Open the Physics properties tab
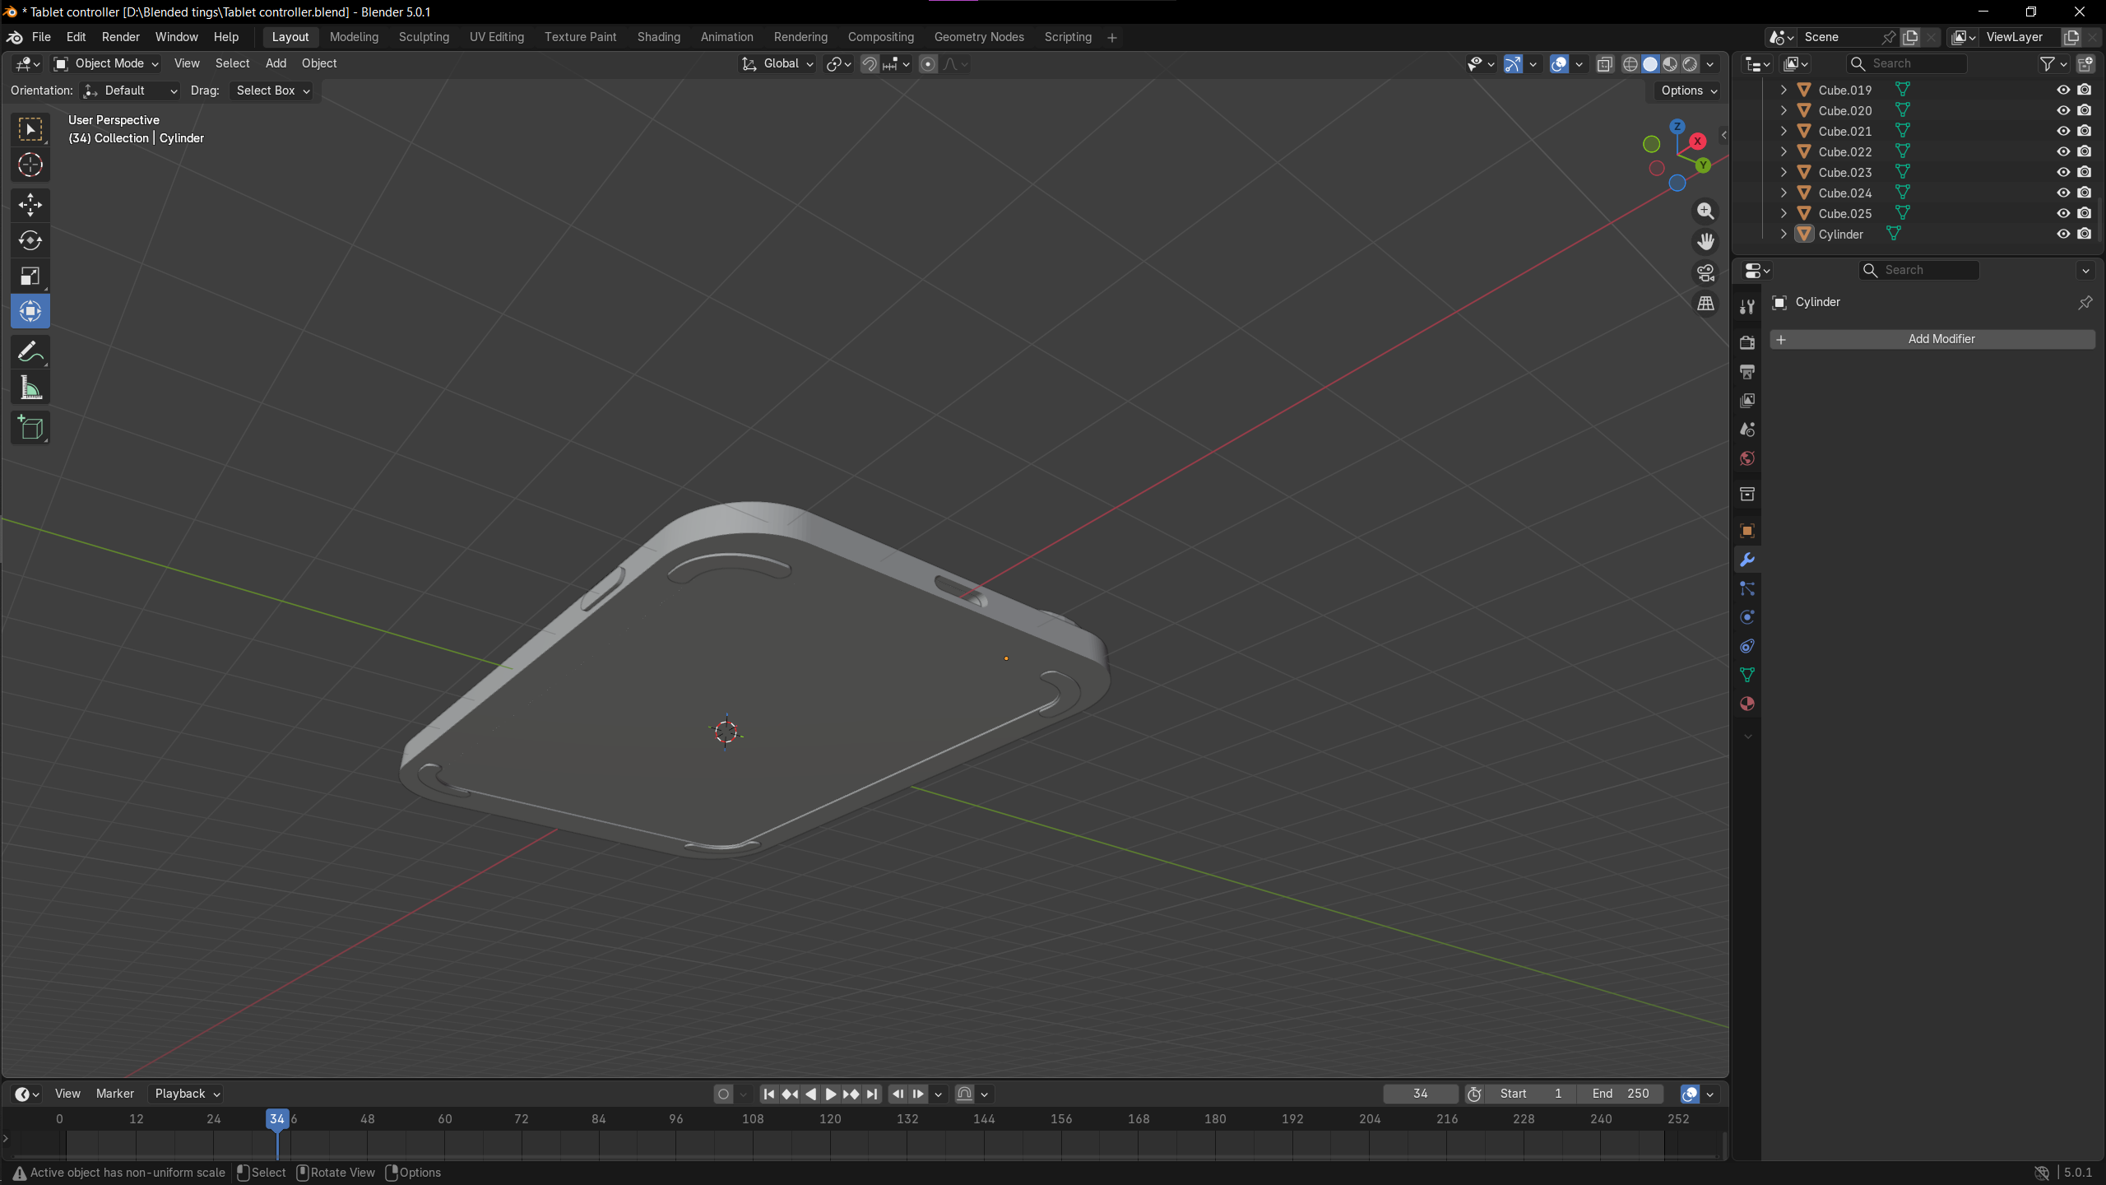Image resolution: width=2106 pixels, height=1185 pixels. (1747, 617)
